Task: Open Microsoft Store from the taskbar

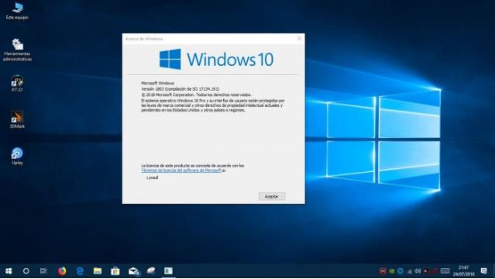Action: [x=115, y=271]
